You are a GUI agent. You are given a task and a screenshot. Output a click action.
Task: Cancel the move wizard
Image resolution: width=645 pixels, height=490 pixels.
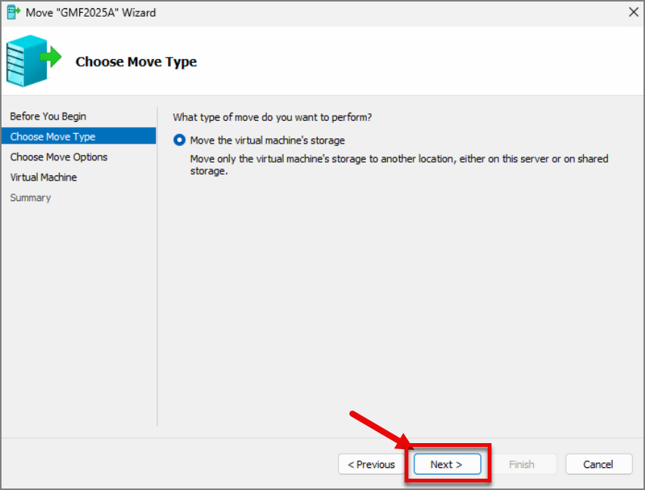click(x=599, y=464)
